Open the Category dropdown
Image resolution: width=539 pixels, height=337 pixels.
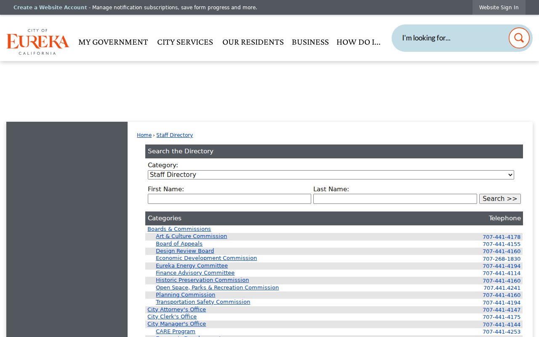click(x=331, y=175)
